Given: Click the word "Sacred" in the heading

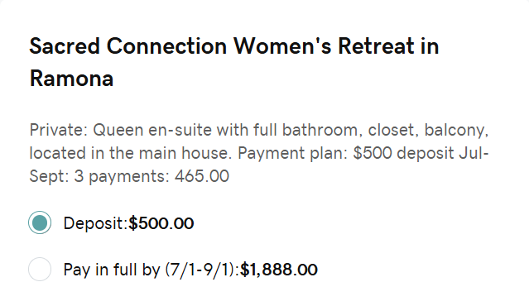Looking at the screenshot, I should click(x=65, y=46).
